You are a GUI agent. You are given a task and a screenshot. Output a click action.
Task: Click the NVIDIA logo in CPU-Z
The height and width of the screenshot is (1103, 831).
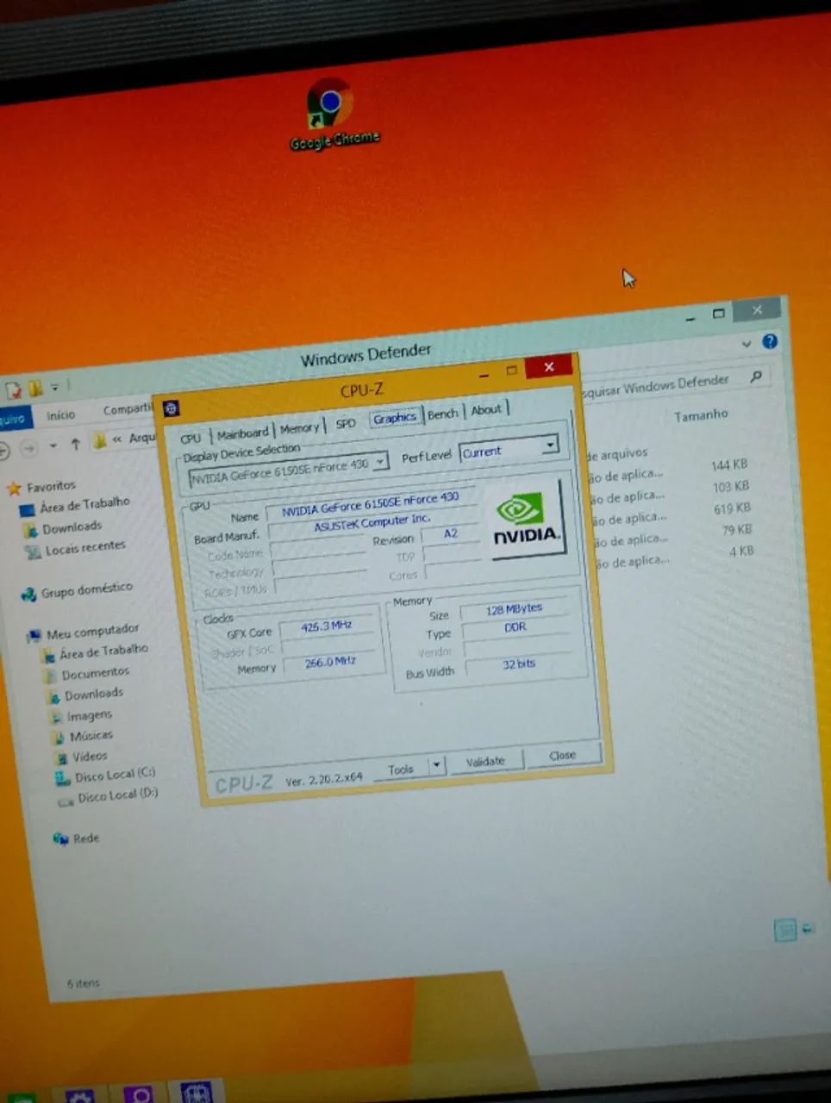pos(525,521)
